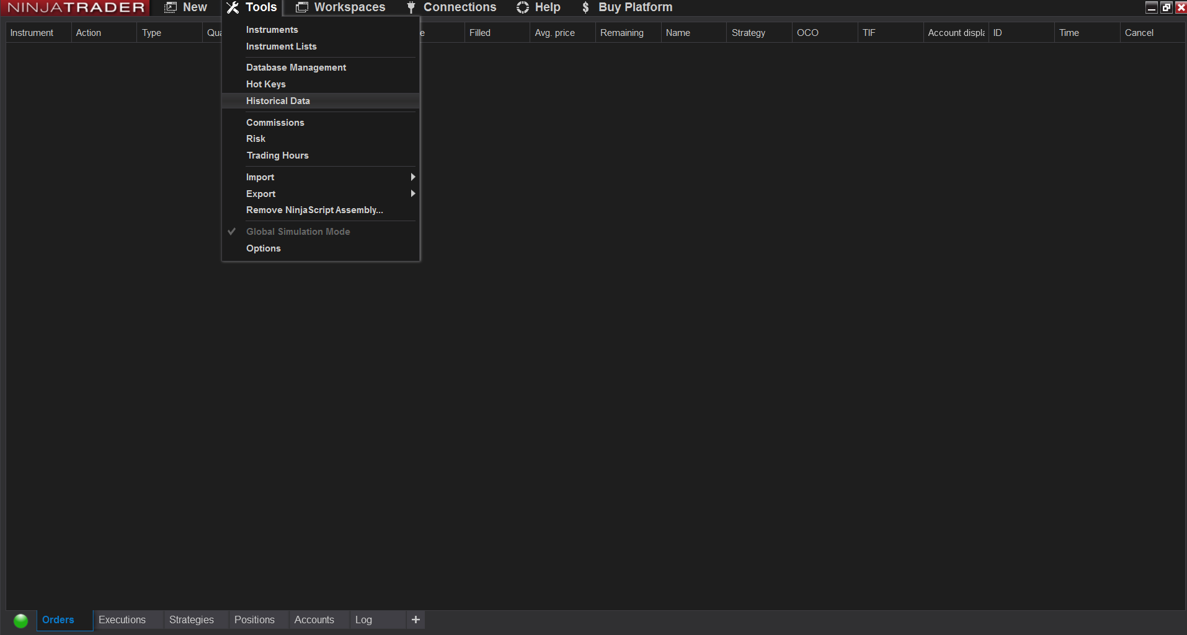Screen dimensions: 1187x635
Task: Sort by Name column header
Action: point(694,33)
